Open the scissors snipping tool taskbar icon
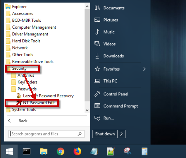 point(128,151)
